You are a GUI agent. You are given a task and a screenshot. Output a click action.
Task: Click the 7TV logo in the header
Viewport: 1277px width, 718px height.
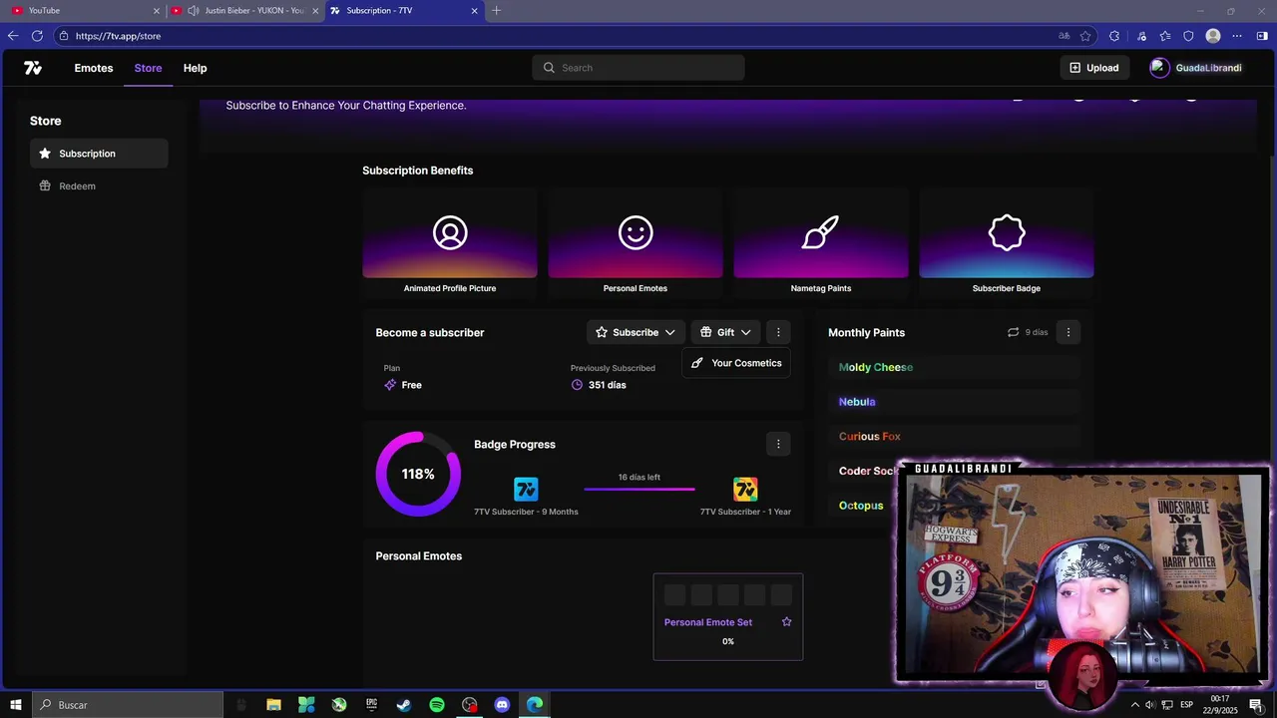[33, 68]
